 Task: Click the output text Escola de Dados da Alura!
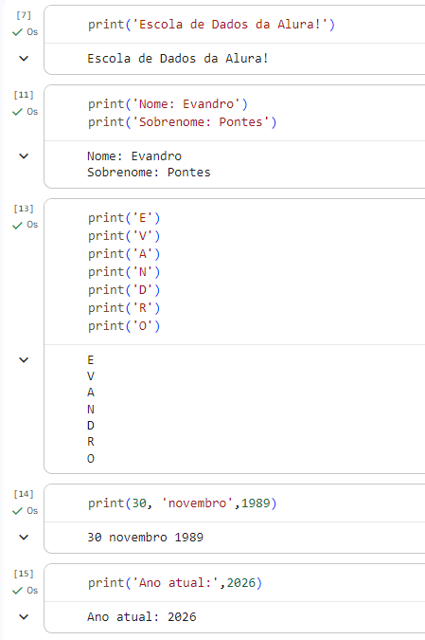(x=178, y=59)
